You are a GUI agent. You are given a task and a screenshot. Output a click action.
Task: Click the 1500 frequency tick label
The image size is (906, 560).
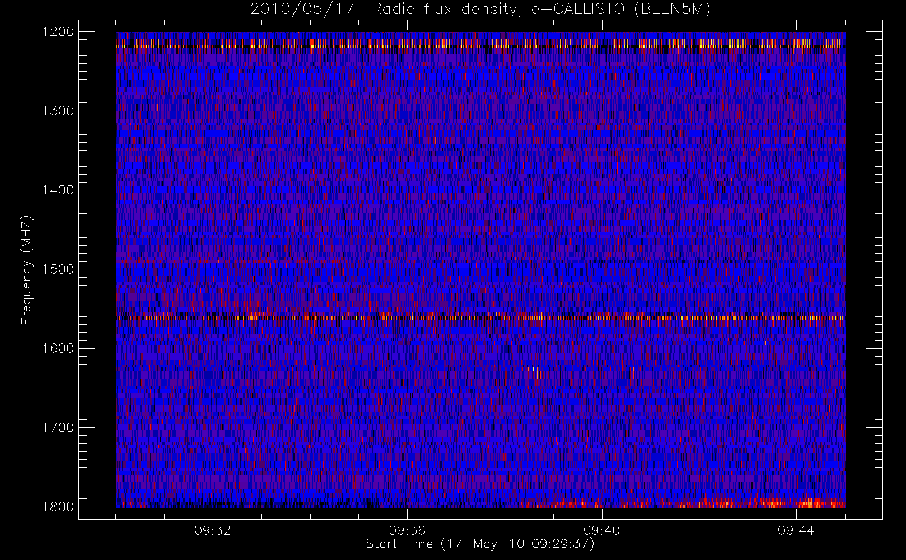[58, 269]
